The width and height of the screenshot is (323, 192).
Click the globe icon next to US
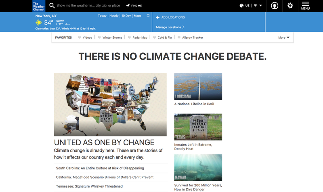[x=241, y=6]
